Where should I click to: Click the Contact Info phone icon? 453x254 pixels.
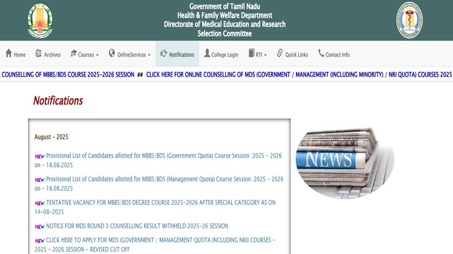321,53
